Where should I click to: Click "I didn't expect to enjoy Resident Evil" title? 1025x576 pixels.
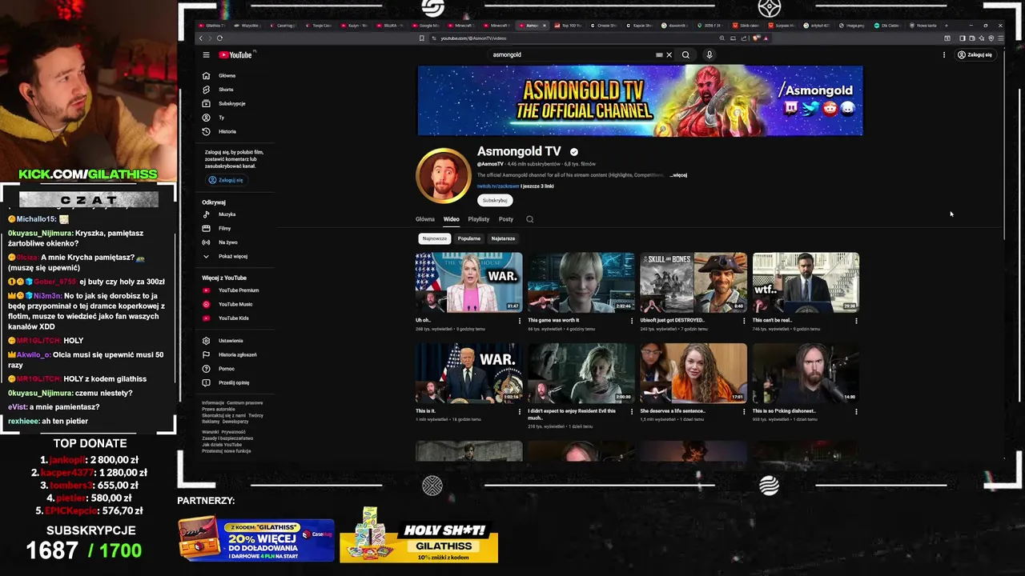[x=572, y=414]
